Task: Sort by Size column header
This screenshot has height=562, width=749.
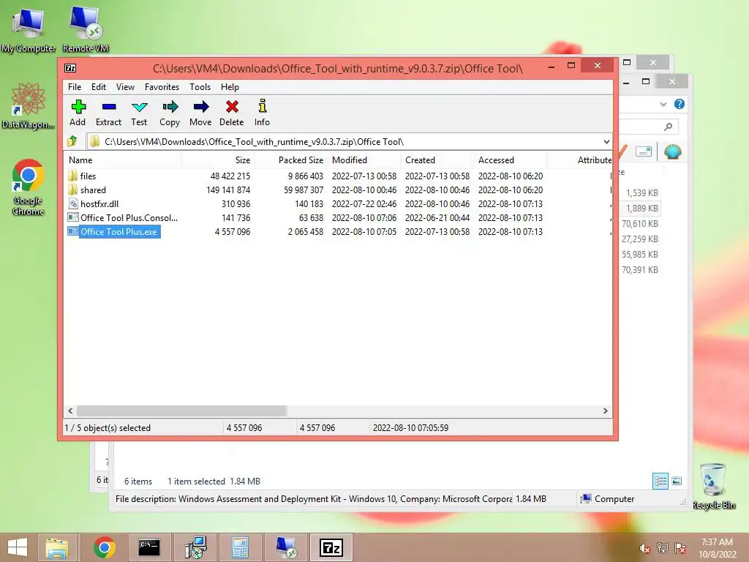Action: point(218,160)
